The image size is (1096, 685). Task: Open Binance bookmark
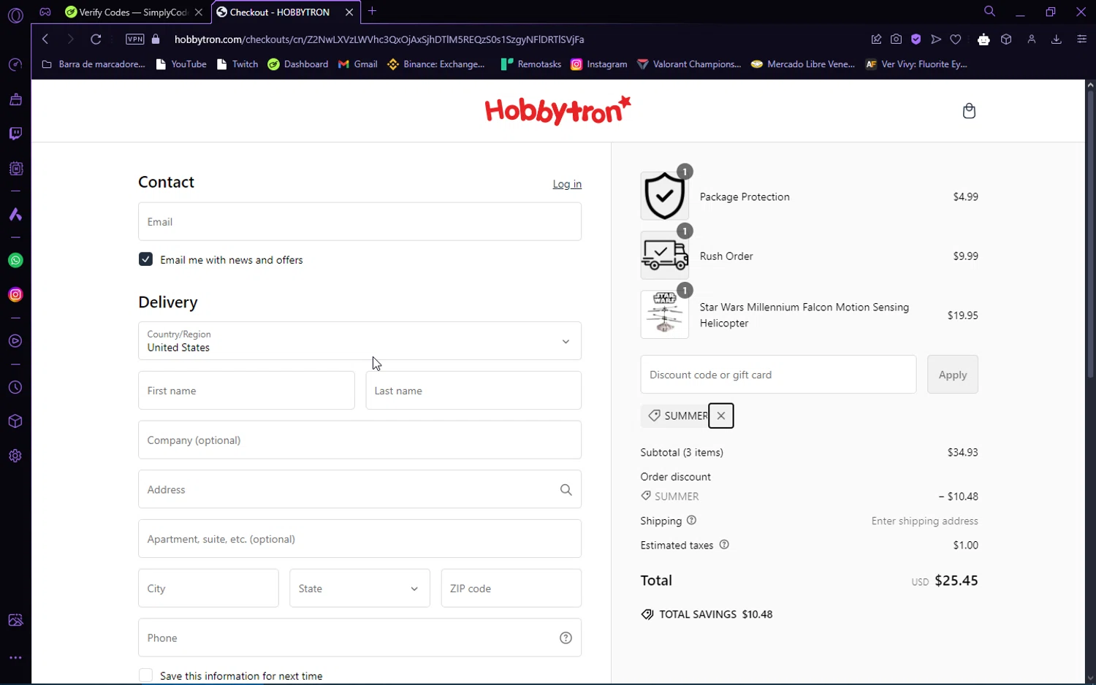pyautogui.click(x=436, y=64)
